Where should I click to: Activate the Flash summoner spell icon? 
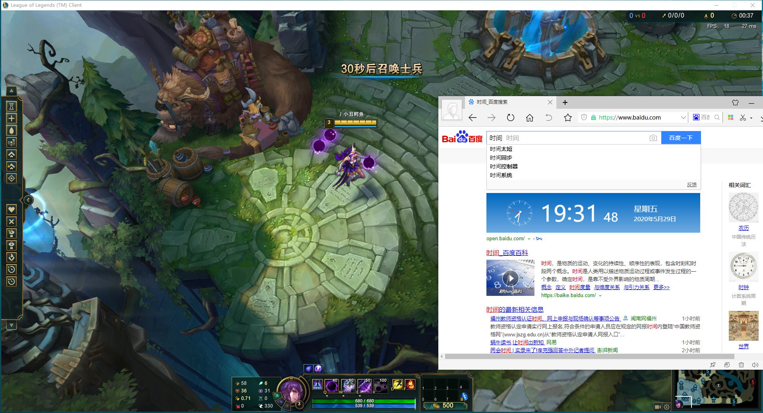tap(397, 384)
